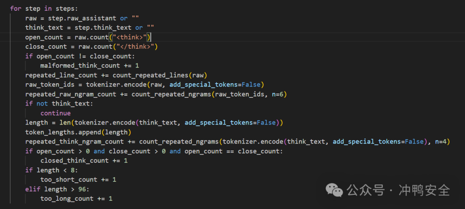Click 'if open_count > 0 and close_count' line
The height and width of the screenshot is (209, 465).
pyautogui.click(x=154, y=151)
